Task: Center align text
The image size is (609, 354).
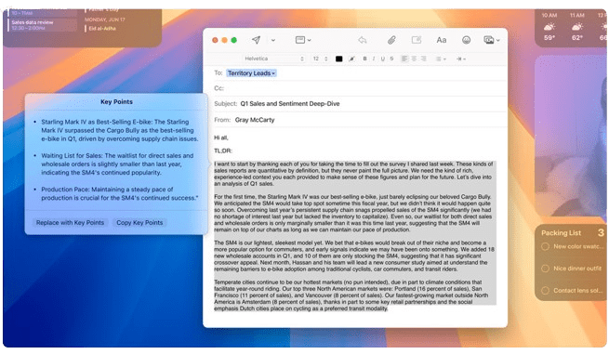Action: [x=414, y=59]
